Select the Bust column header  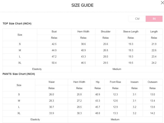pos(54,32)
